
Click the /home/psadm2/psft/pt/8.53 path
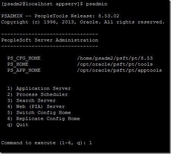click(x=115, y=58)
